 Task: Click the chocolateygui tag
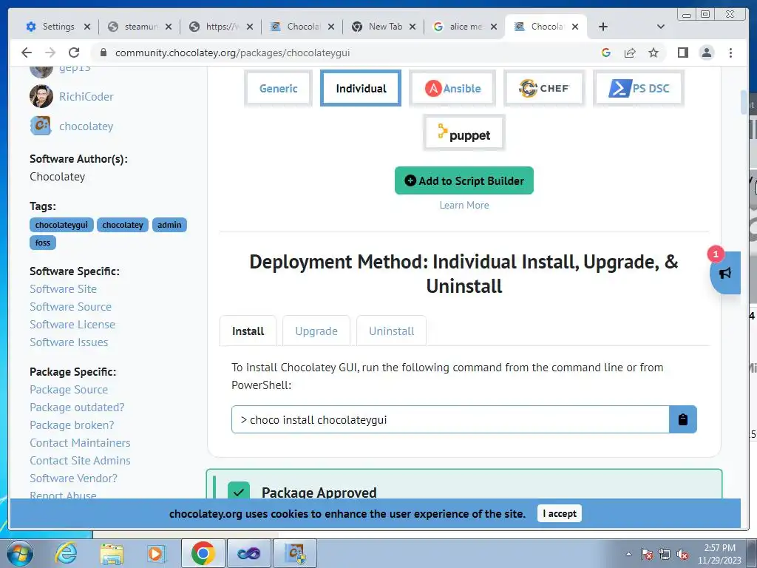[x=61, y=225]
